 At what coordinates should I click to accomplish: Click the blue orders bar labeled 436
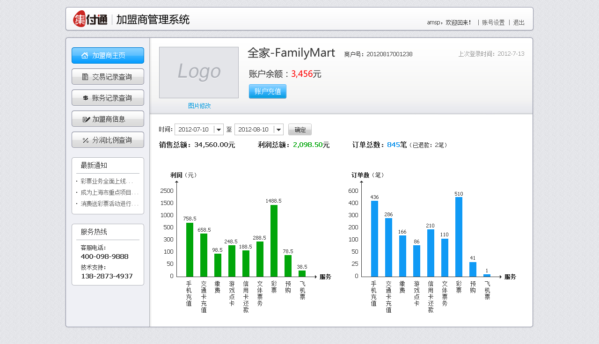pos(374,239)
